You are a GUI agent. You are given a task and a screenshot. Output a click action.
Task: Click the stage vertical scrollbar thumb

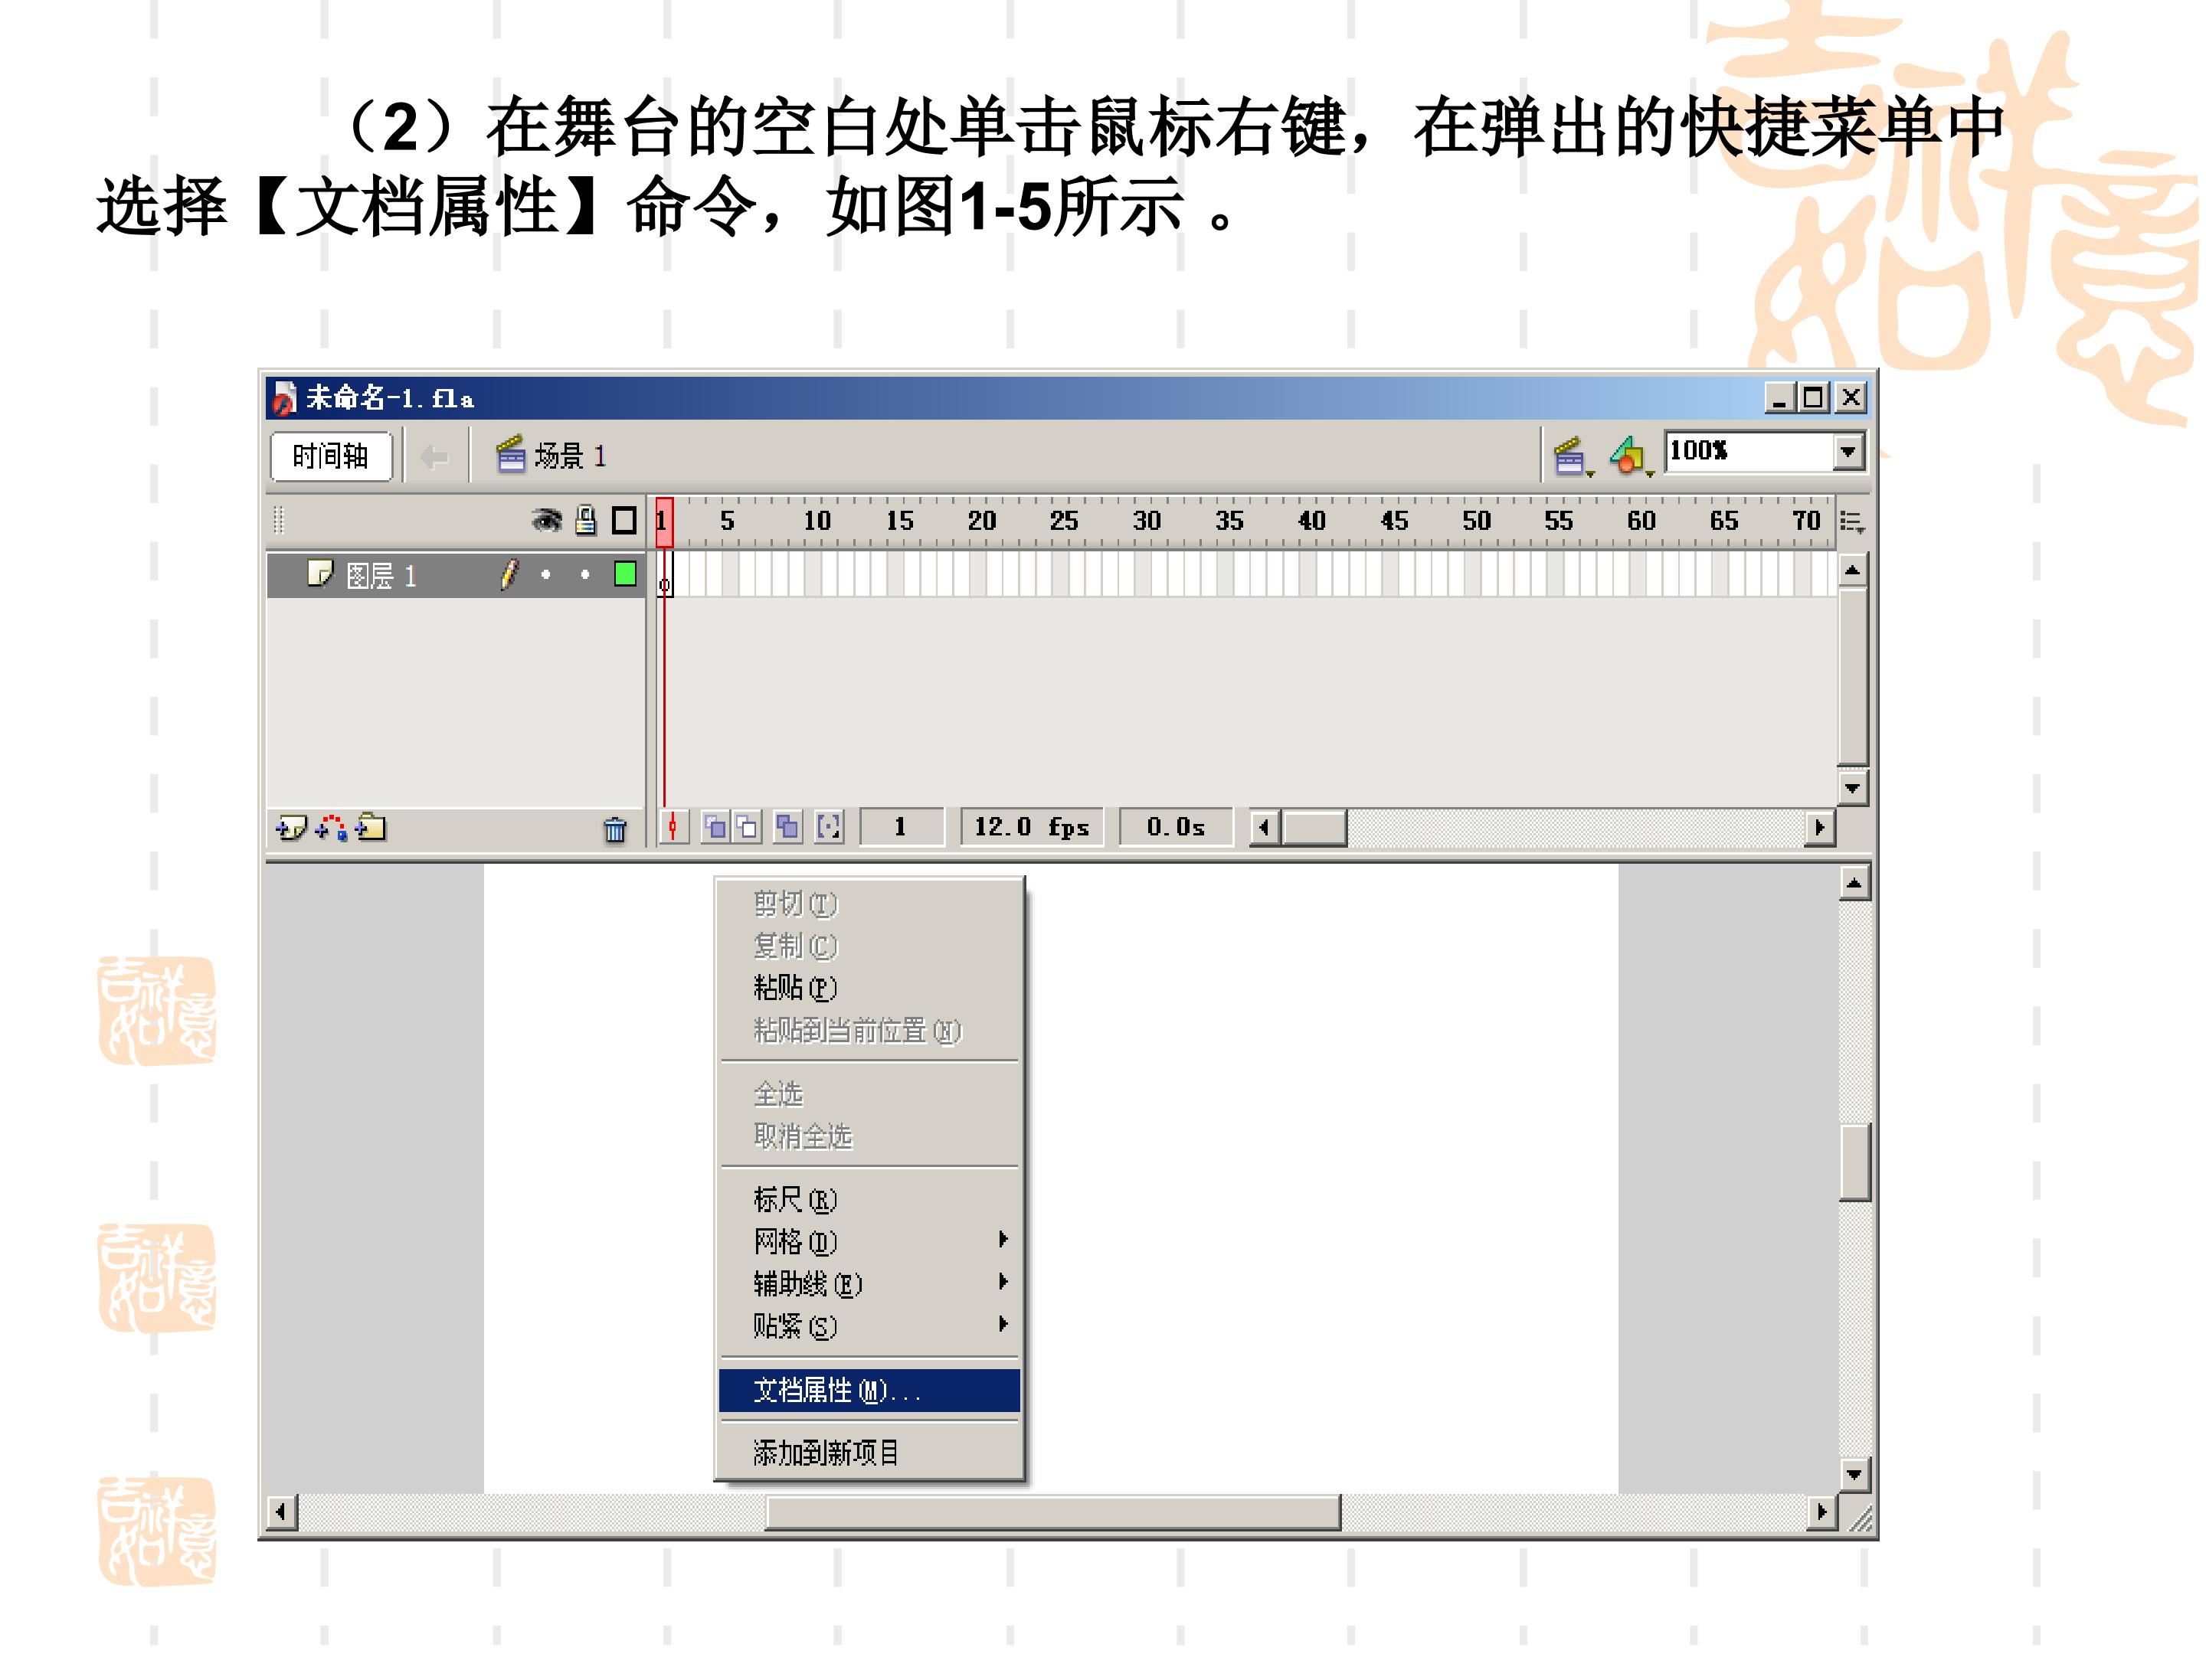tap(1853, 1162)
